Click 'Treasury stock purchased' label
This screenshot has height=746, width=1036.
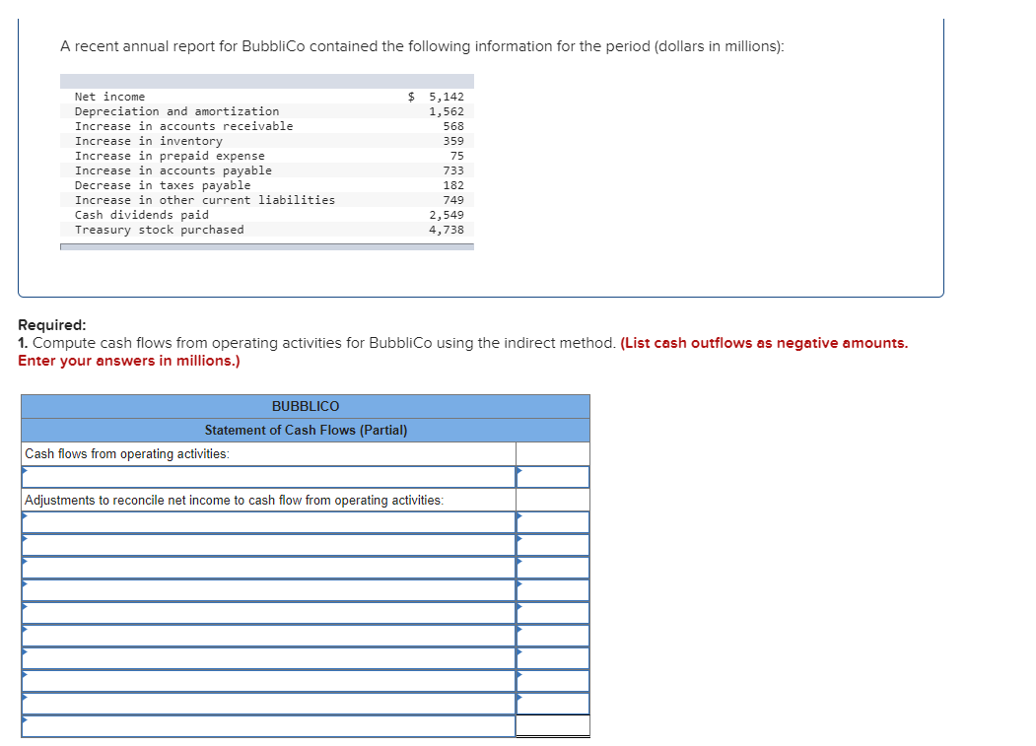pyautogui.click(x=160, y=230)
